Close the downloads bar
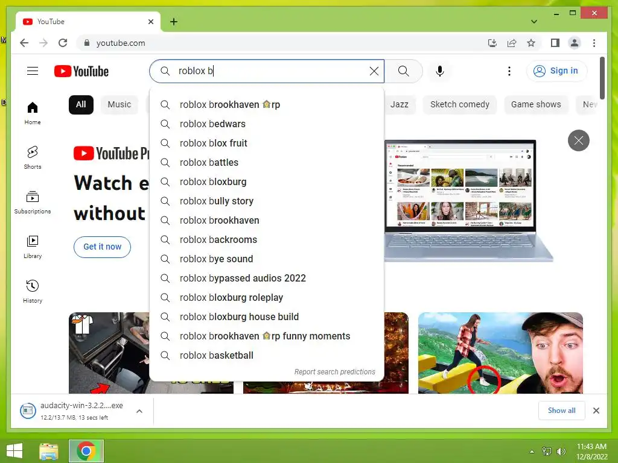This screenshot has width=618, height=463. 596,411
